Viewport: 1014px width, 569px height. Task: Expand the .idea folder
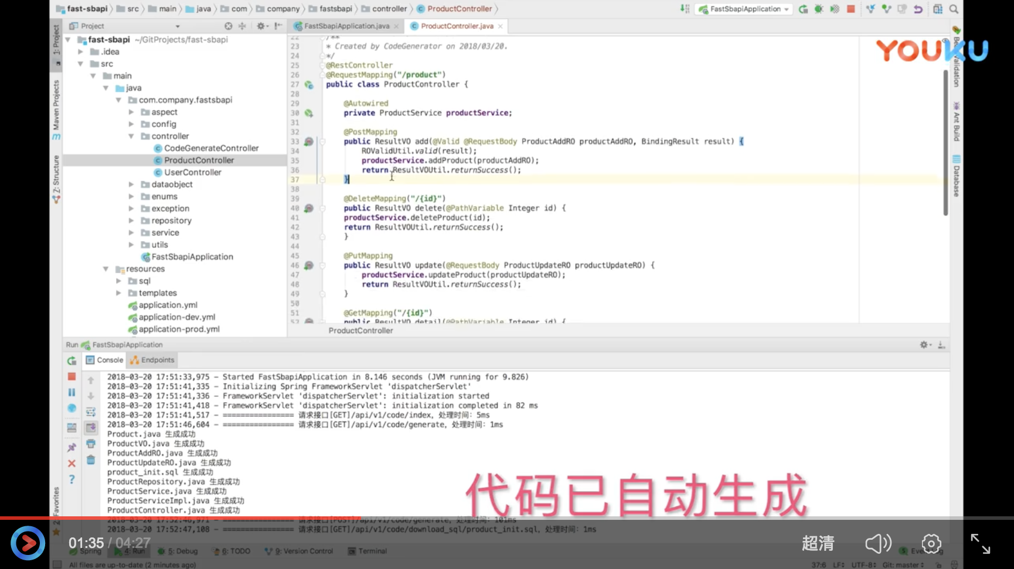[80, 52]
